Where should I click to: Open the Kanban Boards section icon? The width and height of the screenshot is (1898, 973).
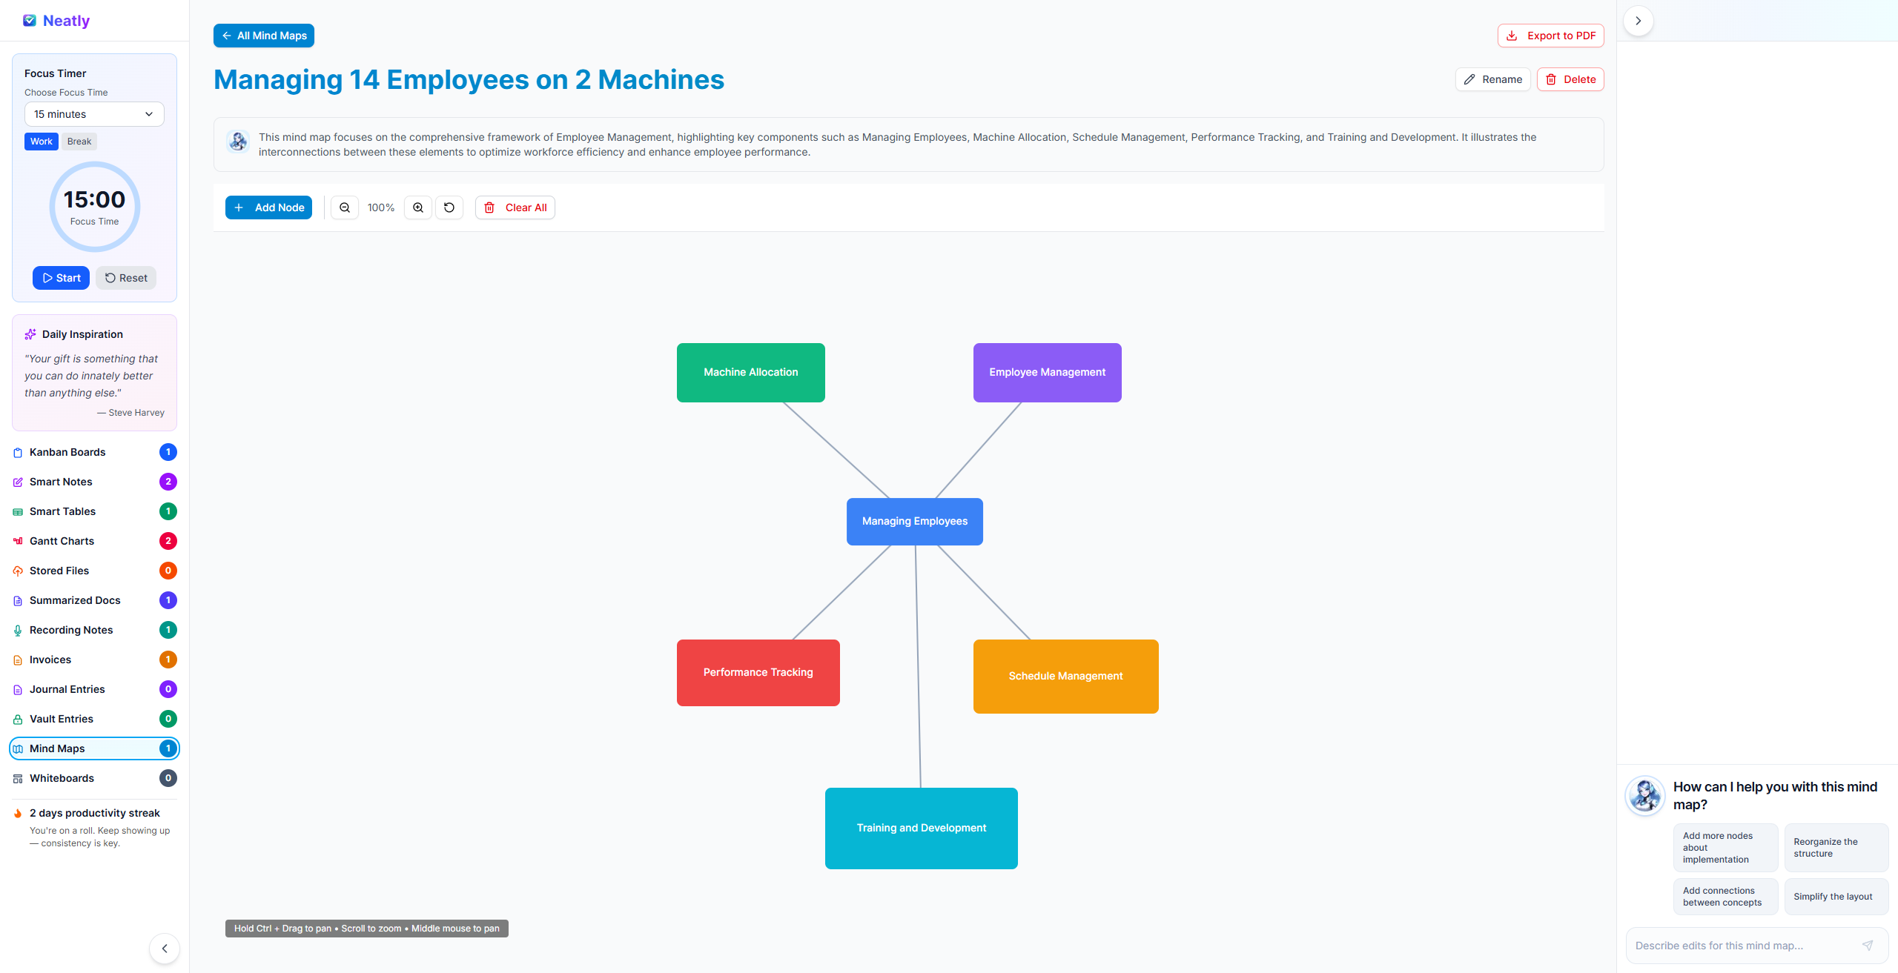coord(17,452)
